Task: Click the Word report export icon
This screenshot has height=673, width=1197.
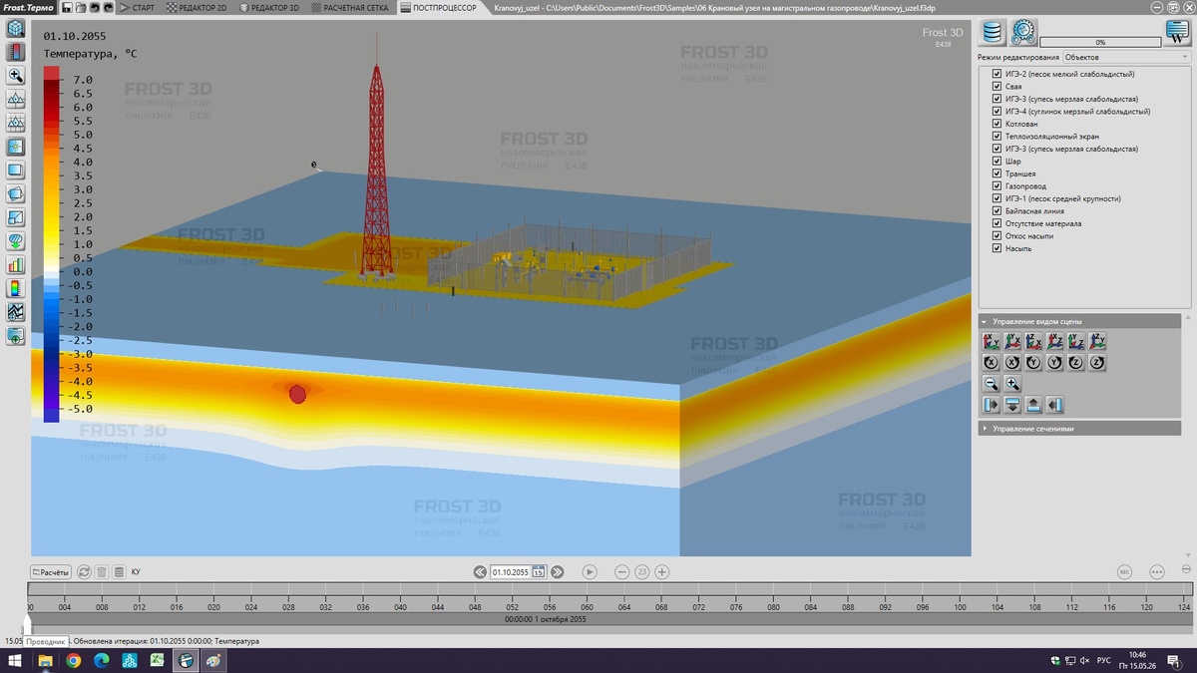Action: click(1178, 33)
